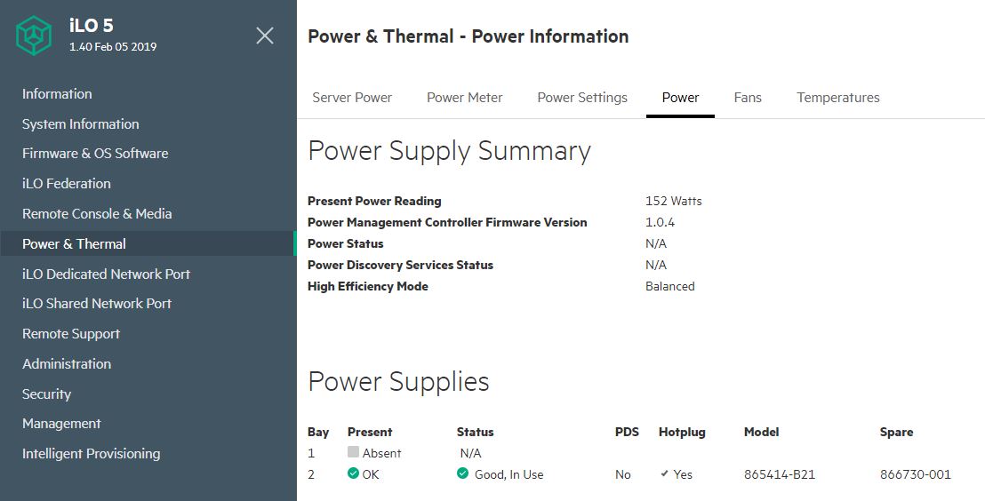Close the navigation sidebar with X

(x=265, y=36)
